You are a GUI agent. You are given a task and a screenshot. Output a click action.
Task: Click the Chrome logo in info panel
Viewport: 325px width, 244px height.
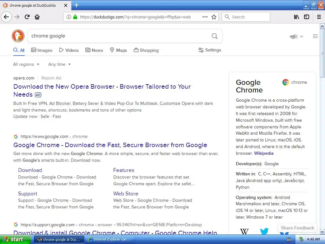coord(295,82)
